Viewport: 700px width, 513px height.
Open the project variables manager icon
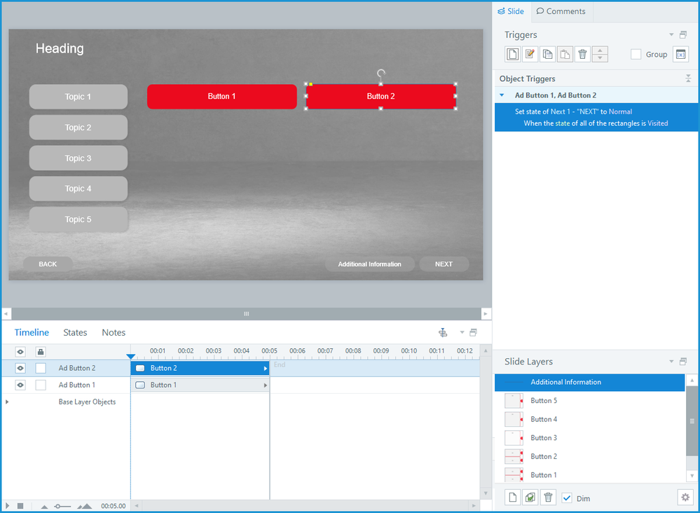pyautogui.click(x=680, y=54)
